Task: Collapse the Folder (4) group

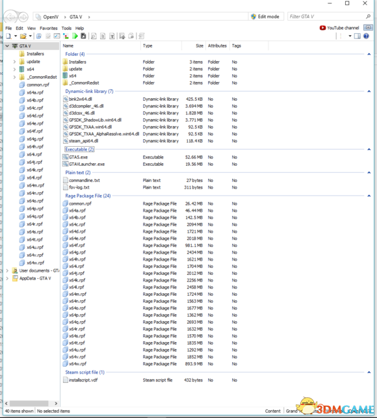Action: (x=369, y=54)
